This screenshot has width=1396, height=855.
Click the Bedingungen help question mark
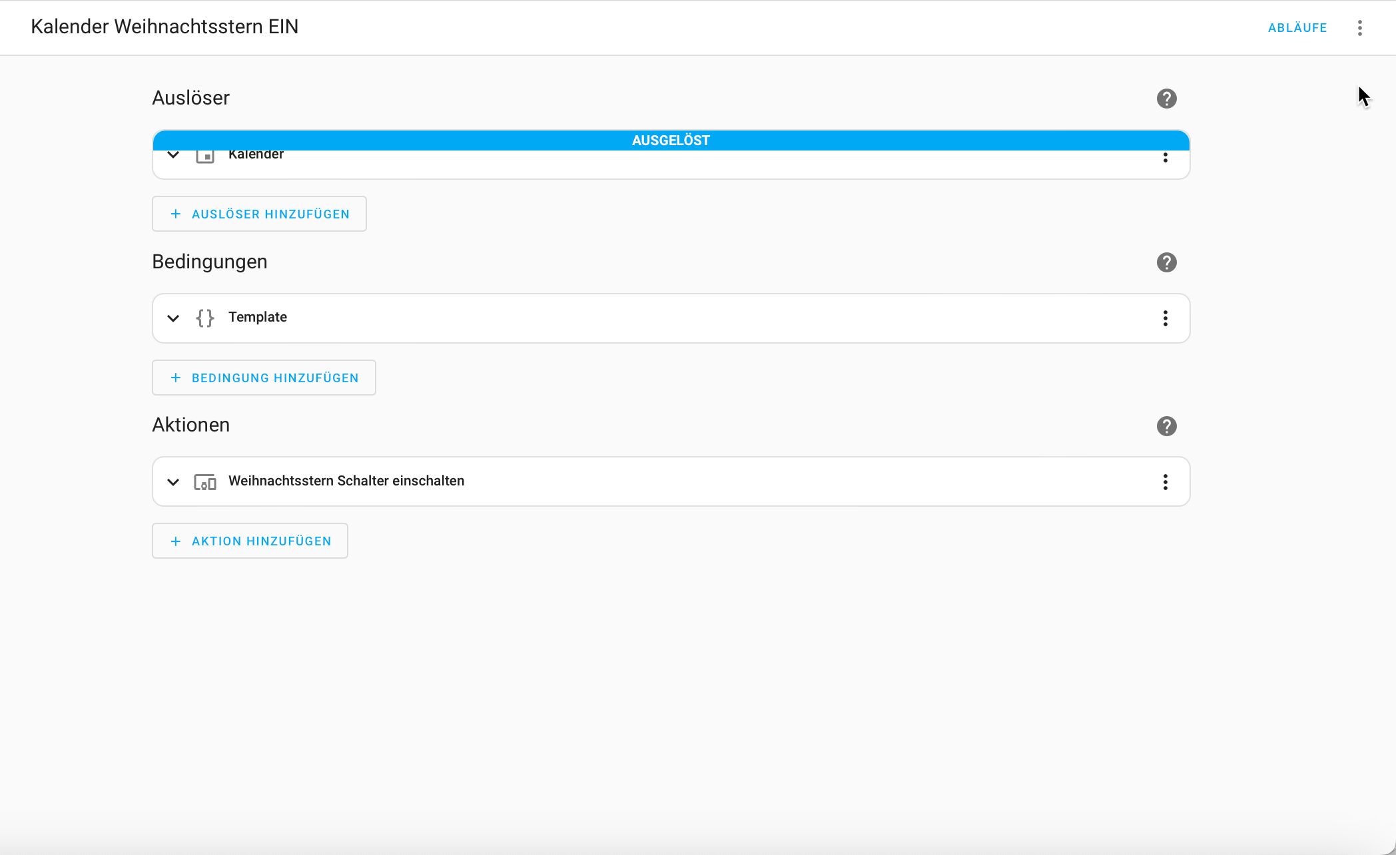1166,262
